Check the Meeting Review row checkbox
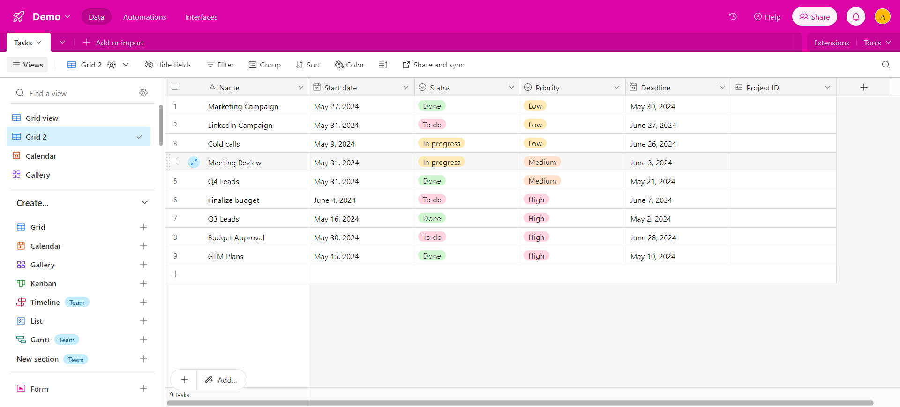Screen dimensions: 900x407 [x=175, y=161]
